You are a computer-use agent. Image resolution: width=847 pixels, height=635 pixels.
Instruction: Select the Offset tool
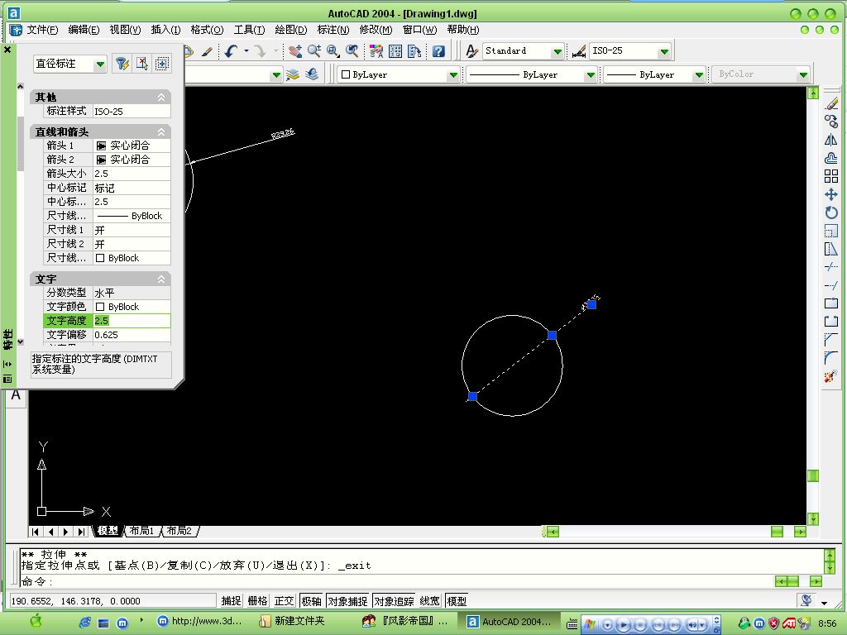click(x=831, y=158)
